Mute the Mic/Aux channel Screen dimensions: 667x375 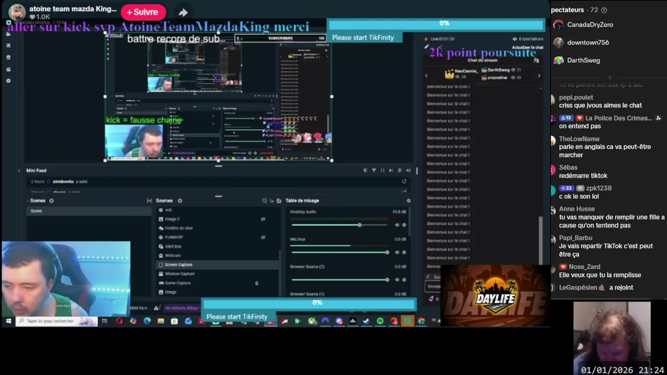397,252
